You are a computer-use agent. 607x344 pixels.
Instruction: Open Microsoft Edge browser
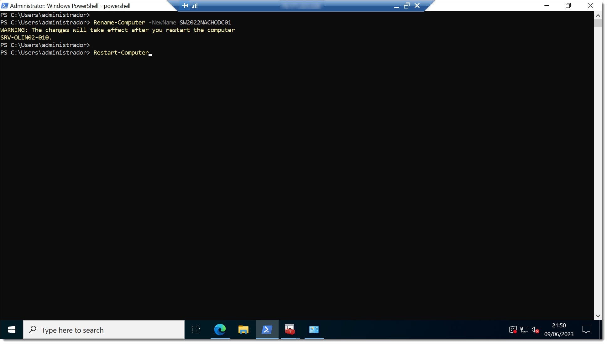(x=219, y=330)
